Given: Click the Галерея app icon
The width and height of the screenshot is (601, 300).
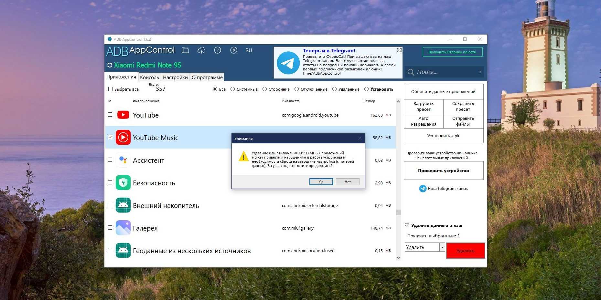Looking at the screenshot, I should [x=123, y=228].
